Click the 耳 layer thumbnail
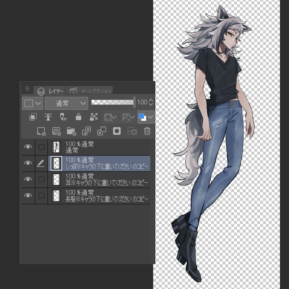The width and height of the screenshot is (289, 289). (x=56, y=179)
